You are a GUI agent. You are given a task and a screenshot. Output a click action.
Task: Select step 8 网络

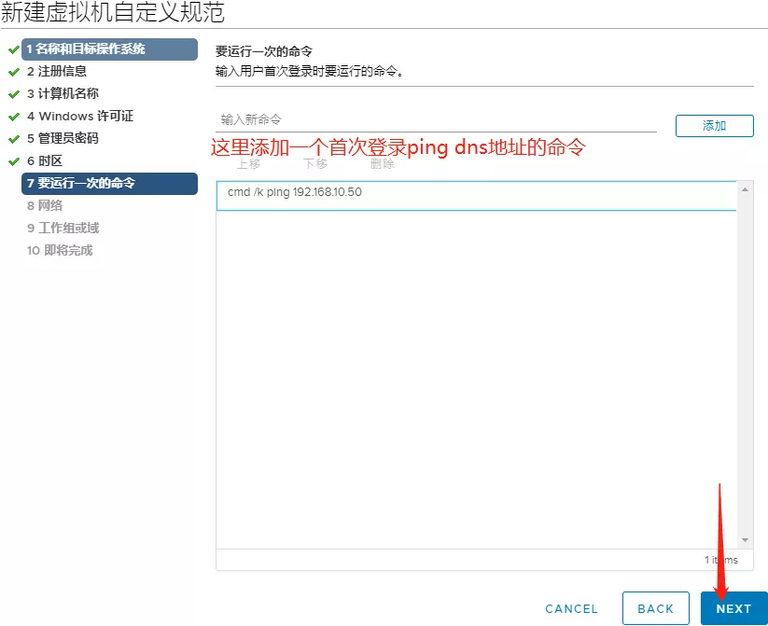(x=45, y=205)
